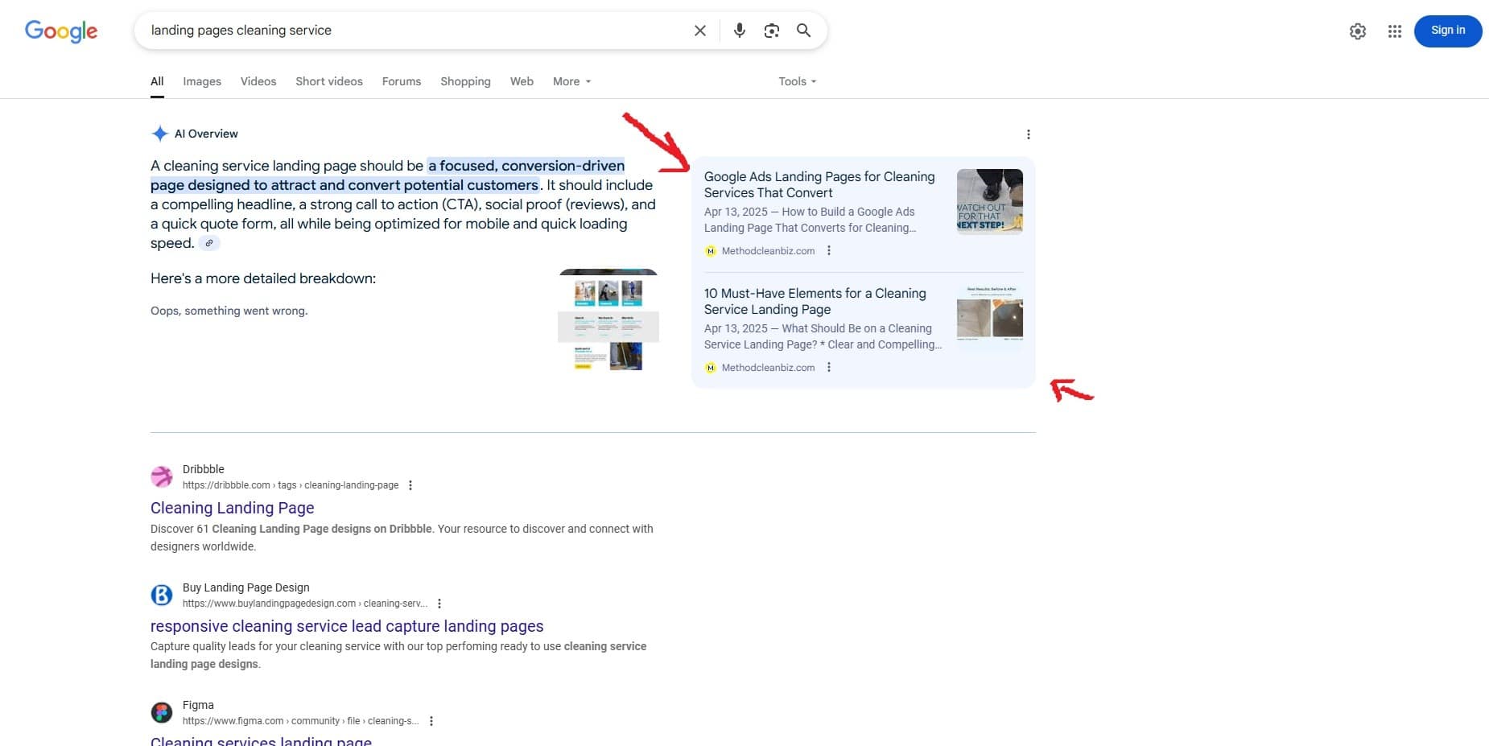The height and width of the screenshot is (746, 1489).
Task: Open AI Overview three-dot options menu
Action: point(1028,134)
